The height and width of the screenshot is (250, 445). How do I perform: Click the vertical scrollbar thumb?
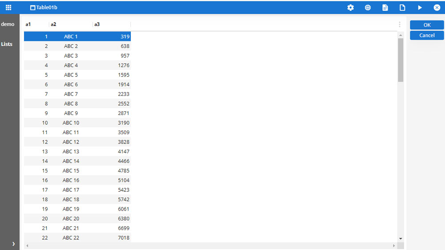pos(400,60)
